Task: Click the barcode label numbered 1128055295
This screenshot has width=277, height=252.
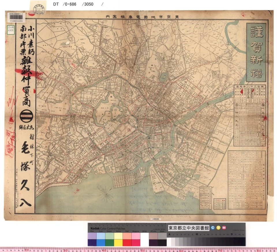Action: click(16, 18)
